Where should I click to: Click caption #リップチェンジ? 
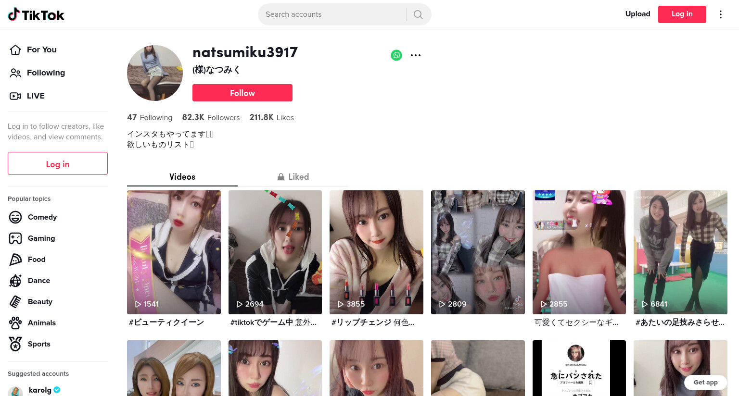tap(361, 322)
